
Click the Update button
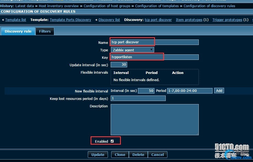point(98,155)
